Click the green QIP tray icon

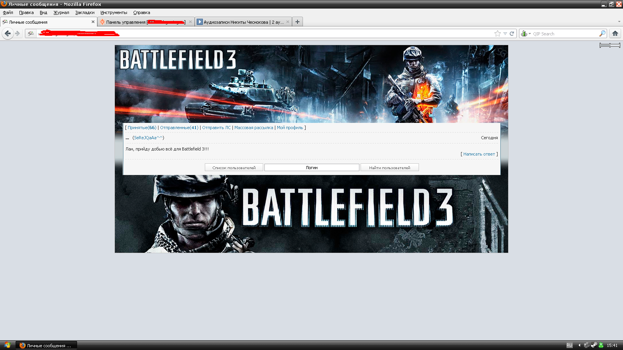[x=601, y=345]
